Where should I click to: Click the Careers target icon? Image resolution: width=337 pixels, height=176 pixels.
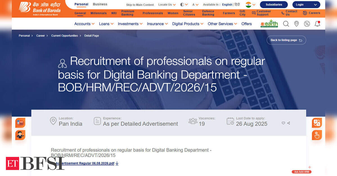pos(305,13)
